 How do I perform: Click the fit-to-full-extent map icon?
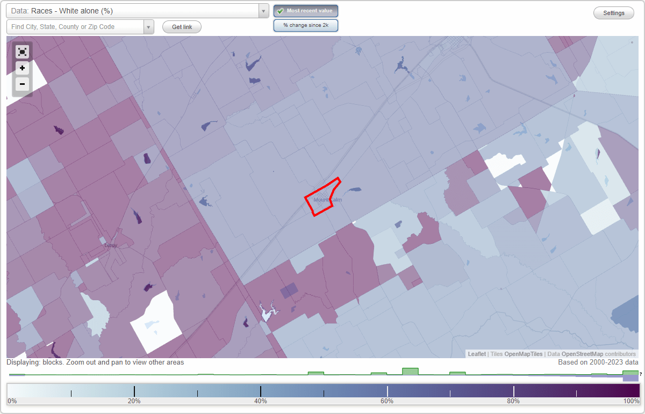[22, 52]
